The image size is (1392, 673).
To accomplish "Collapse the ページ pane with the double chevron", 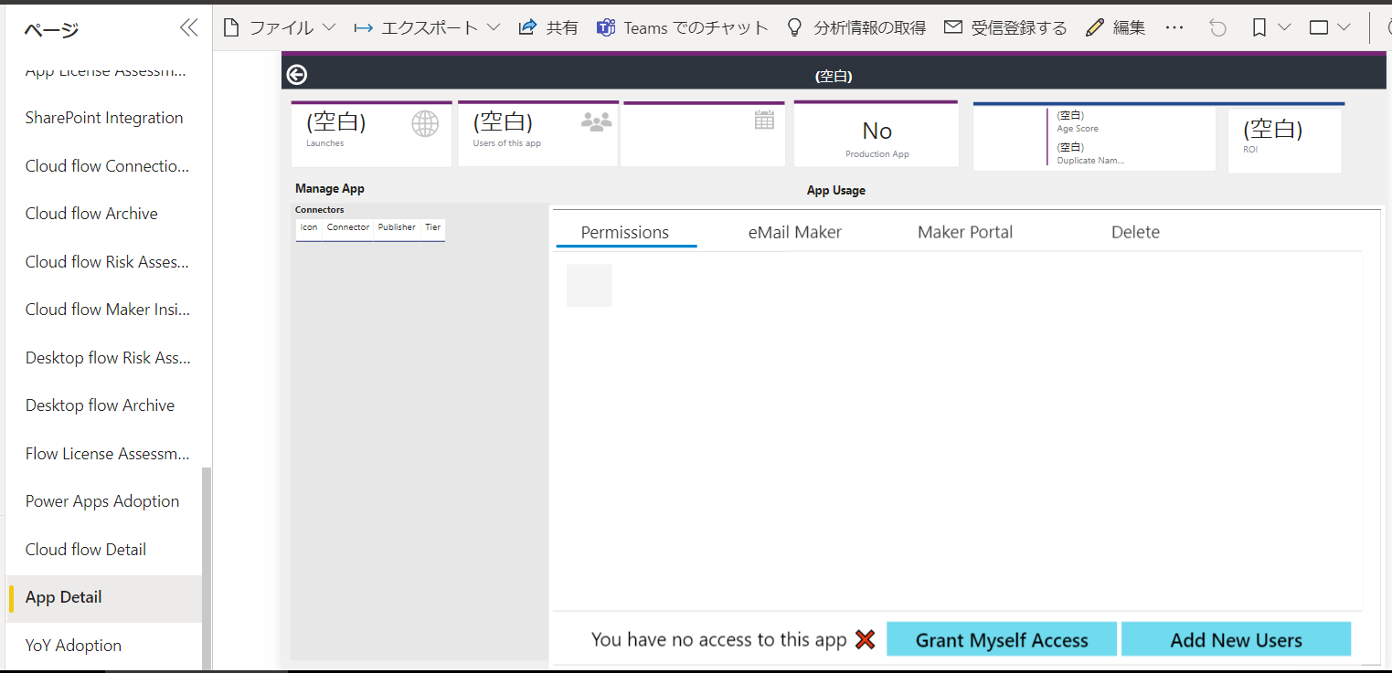I will click(188, 26).
